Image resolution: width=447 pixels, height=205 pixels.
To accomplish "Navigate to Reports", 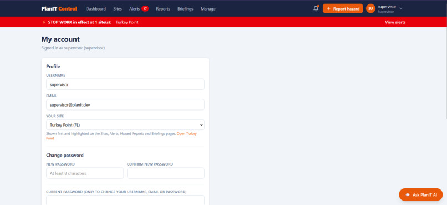I will pyautogui.click(x=163, y=9).
